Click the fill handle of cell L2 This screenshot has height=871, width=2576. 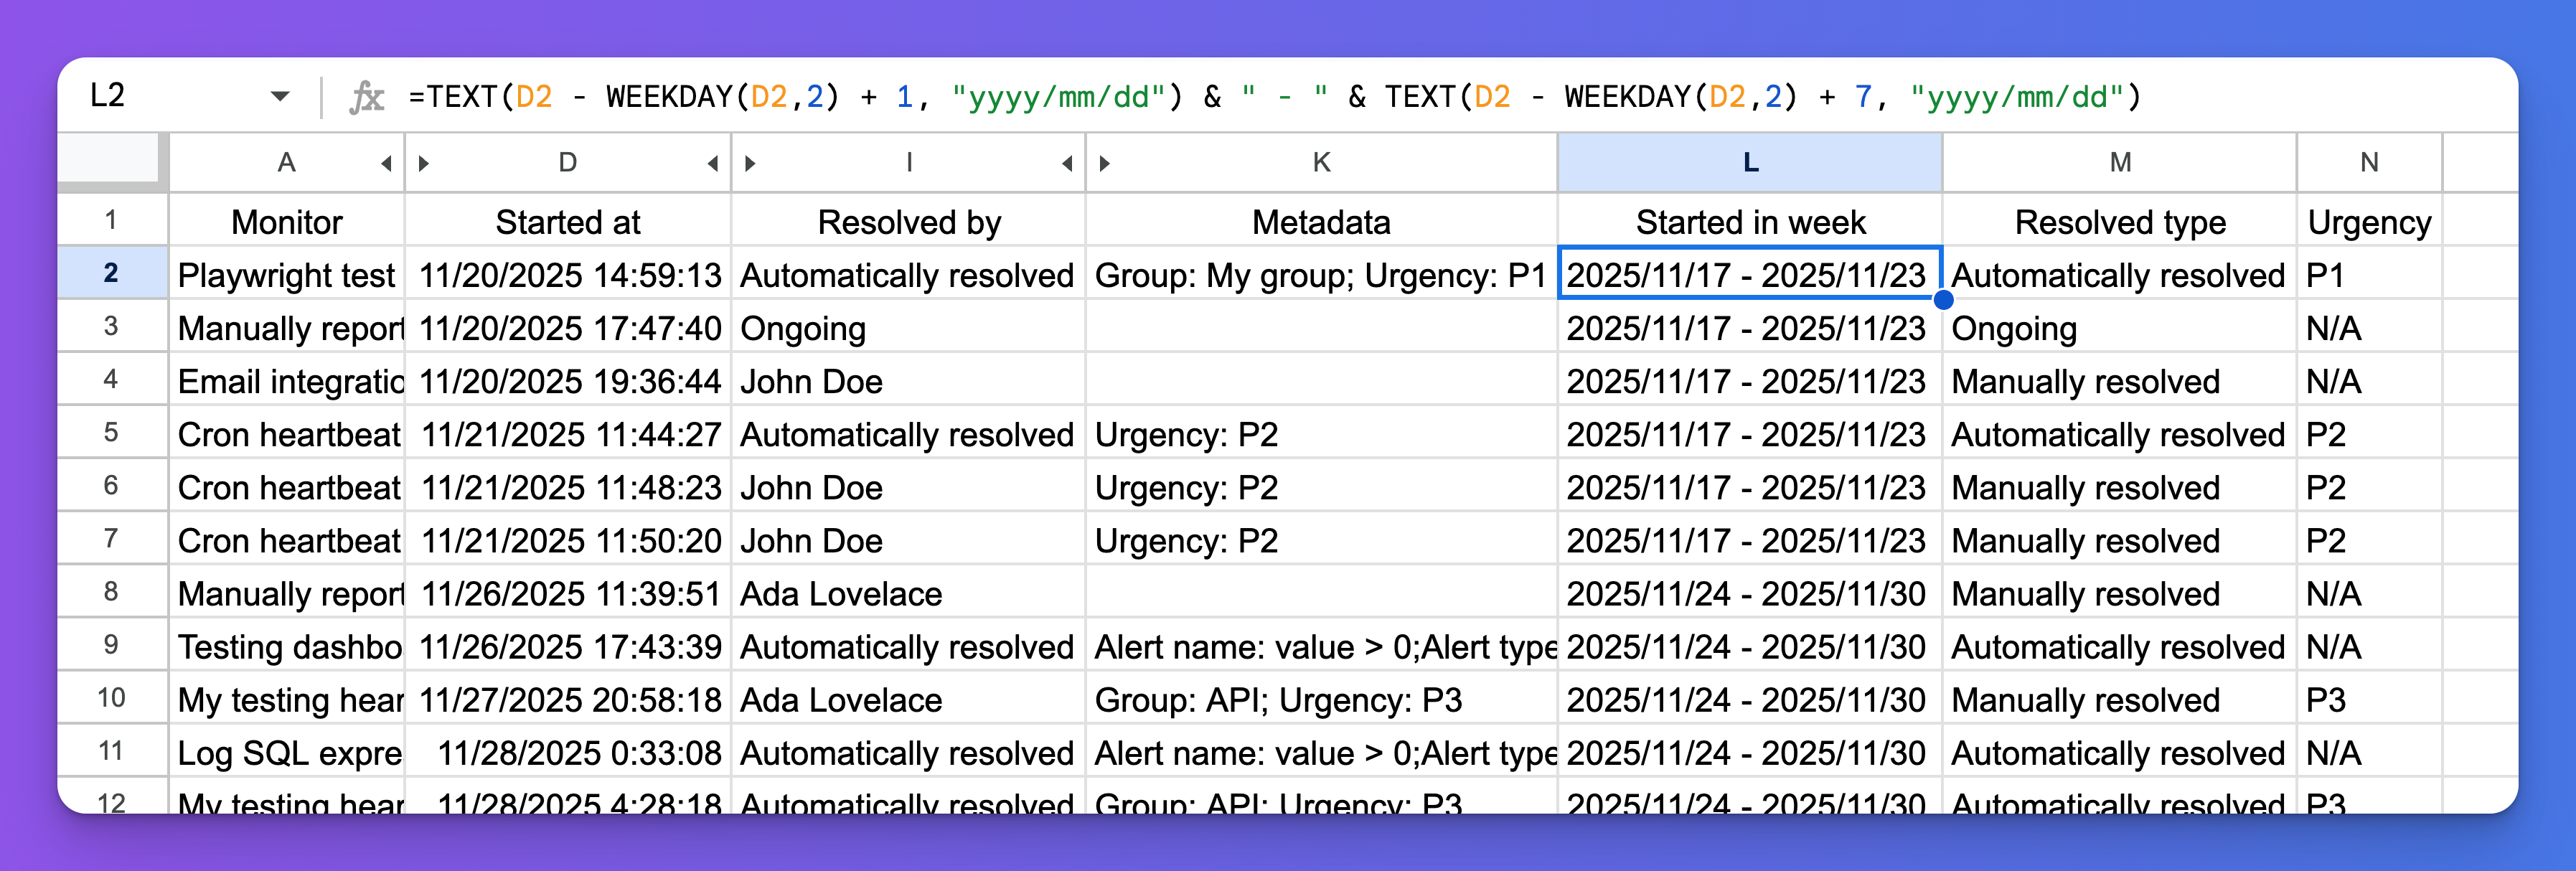tap(1943, 299)
